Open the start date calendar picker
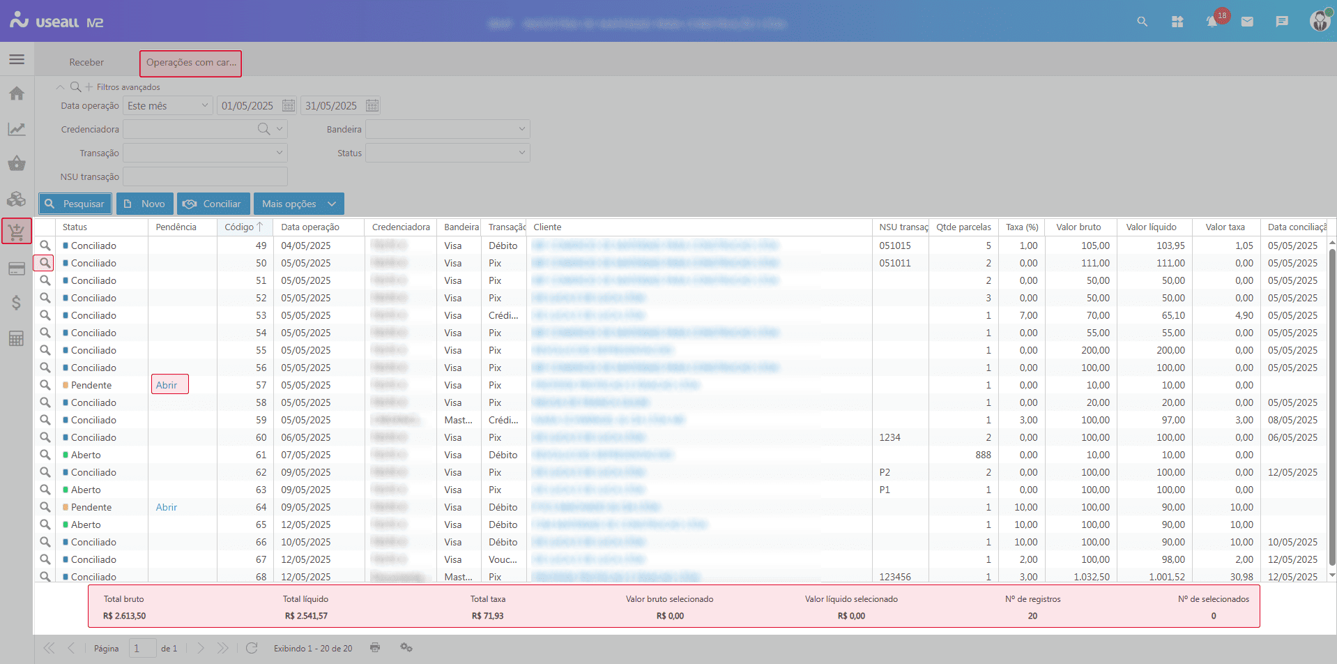Image resolution: width=1337 pixels, height=664 pixels. click(x=289, y=106)
